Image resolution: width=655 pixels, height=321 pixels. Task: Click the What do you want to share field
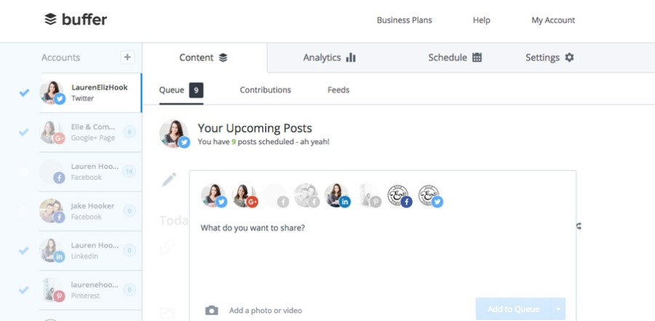click(382, 255)
